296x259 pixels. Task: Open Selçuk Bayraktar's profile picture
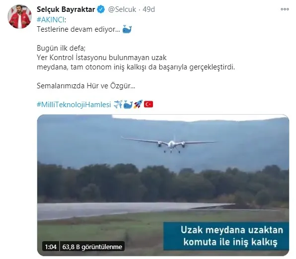[x=19, y=16]
